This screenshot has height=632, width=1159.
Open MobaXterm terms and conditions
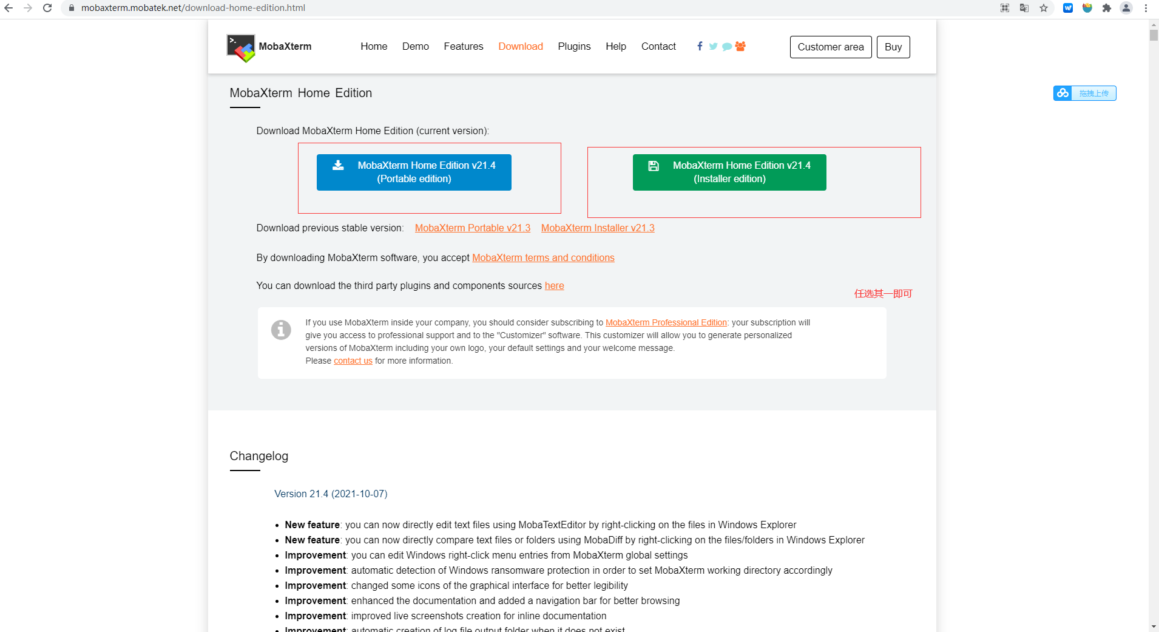pos(543,257)
